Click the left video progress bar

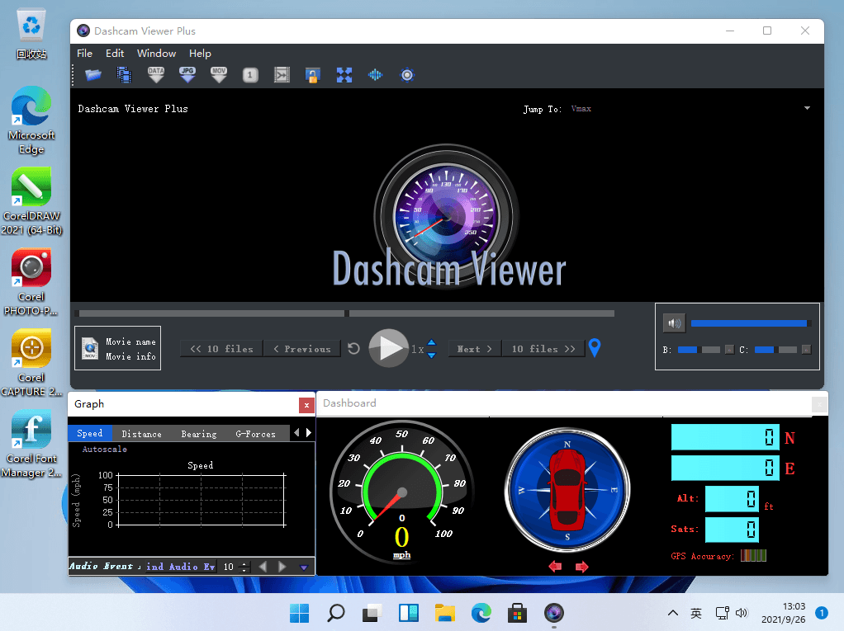[211, 313]
